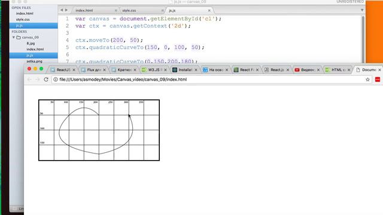The width and height of the screenshot is (383, 215).
Task: Select js.js under Open Files
Action: pos(34,26)
